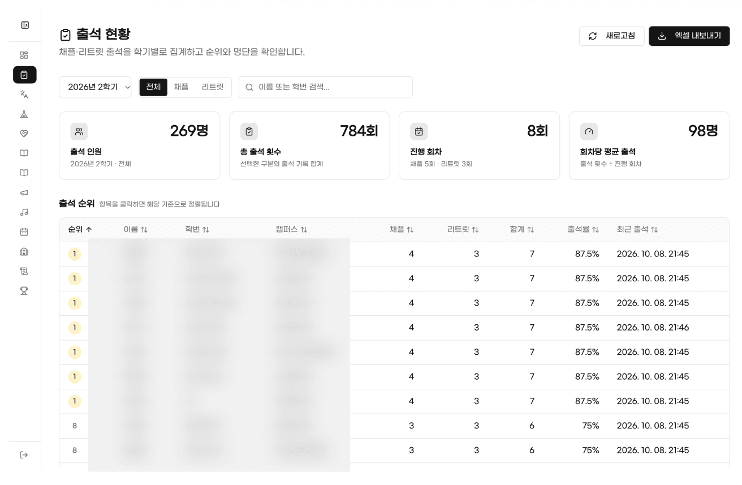The width and height of the screenshot is (742, 485).
Task: Open the church building icon in sidebar
Action: click(x=24, y=251)
